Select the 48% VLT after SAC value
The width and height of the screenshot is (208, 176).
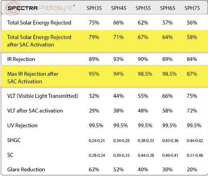tap(143, 111)
